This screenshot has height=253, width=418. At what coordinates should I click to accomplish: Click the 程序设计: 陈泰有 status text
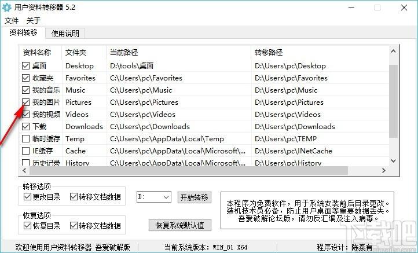click(344, 247)
